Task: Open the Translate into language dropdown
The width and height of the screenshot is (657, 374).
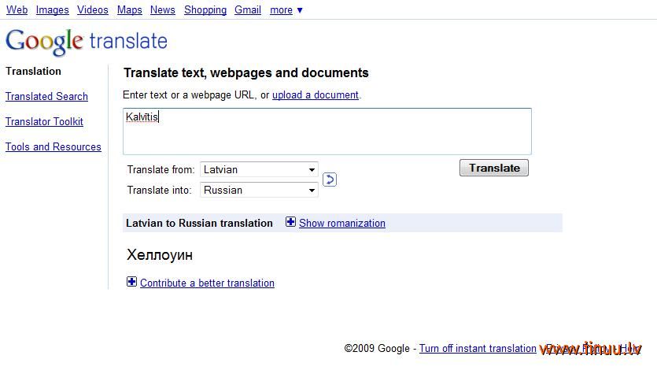Action: click(x=259, y=190)
